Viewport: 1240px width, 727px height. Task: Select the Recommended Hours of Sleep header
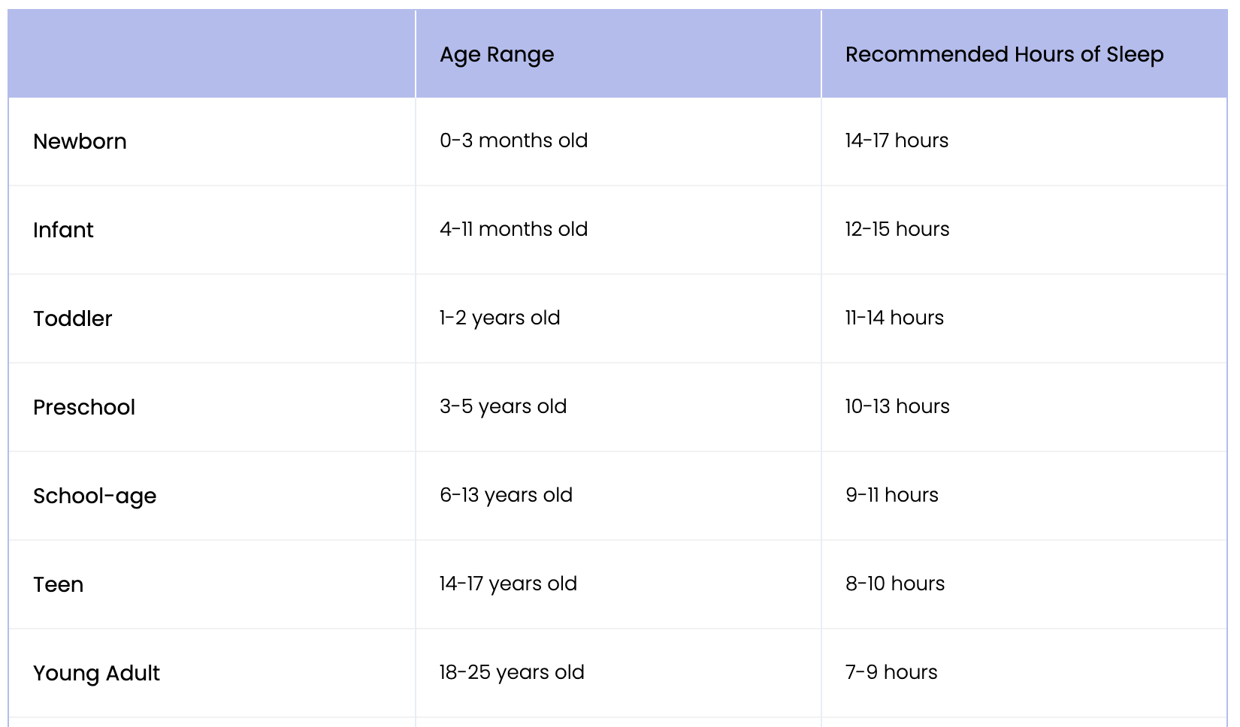click(1004, 55)
